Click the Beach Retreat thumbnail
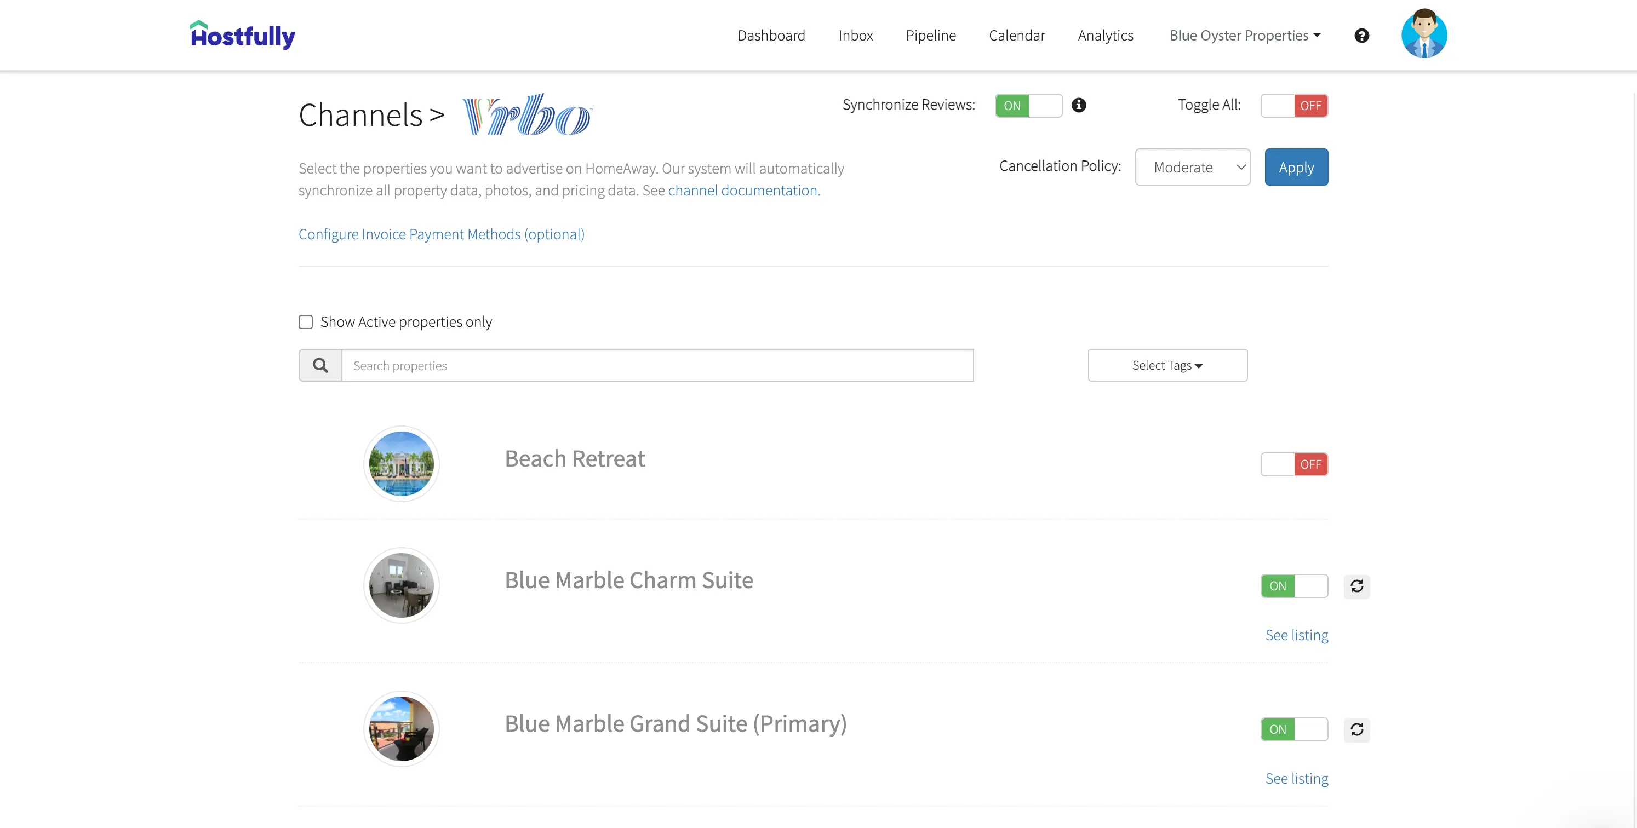The width and height of the screenshot is (1637, 828). (401, 463)
